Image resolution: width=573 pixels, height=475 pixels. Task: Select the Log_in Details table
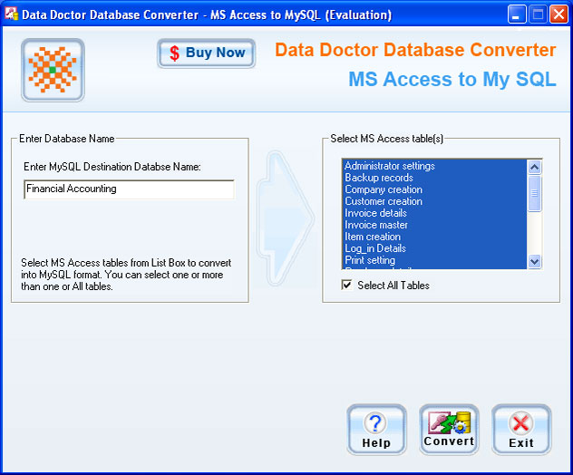435,248
